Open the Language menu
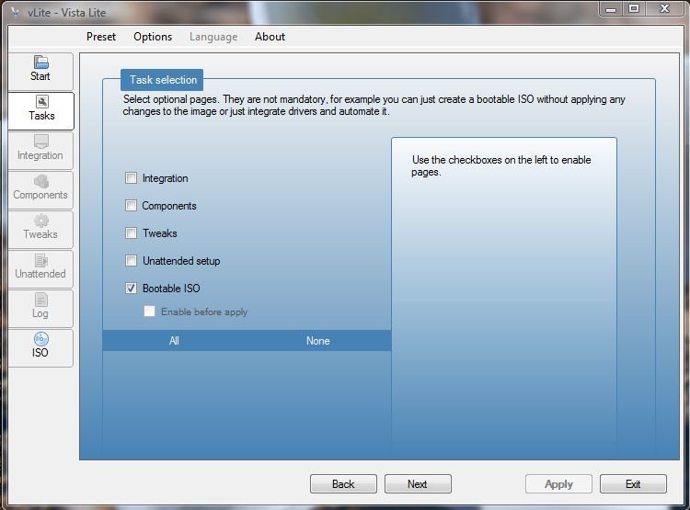Image resolution: width=690 pixels, height=510 pixels. pyautogui.click(x=213, y=37)
